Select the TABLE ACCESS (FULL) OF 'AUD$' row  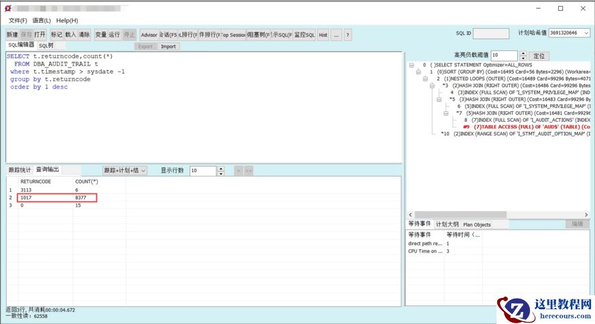tap(526, 127)
